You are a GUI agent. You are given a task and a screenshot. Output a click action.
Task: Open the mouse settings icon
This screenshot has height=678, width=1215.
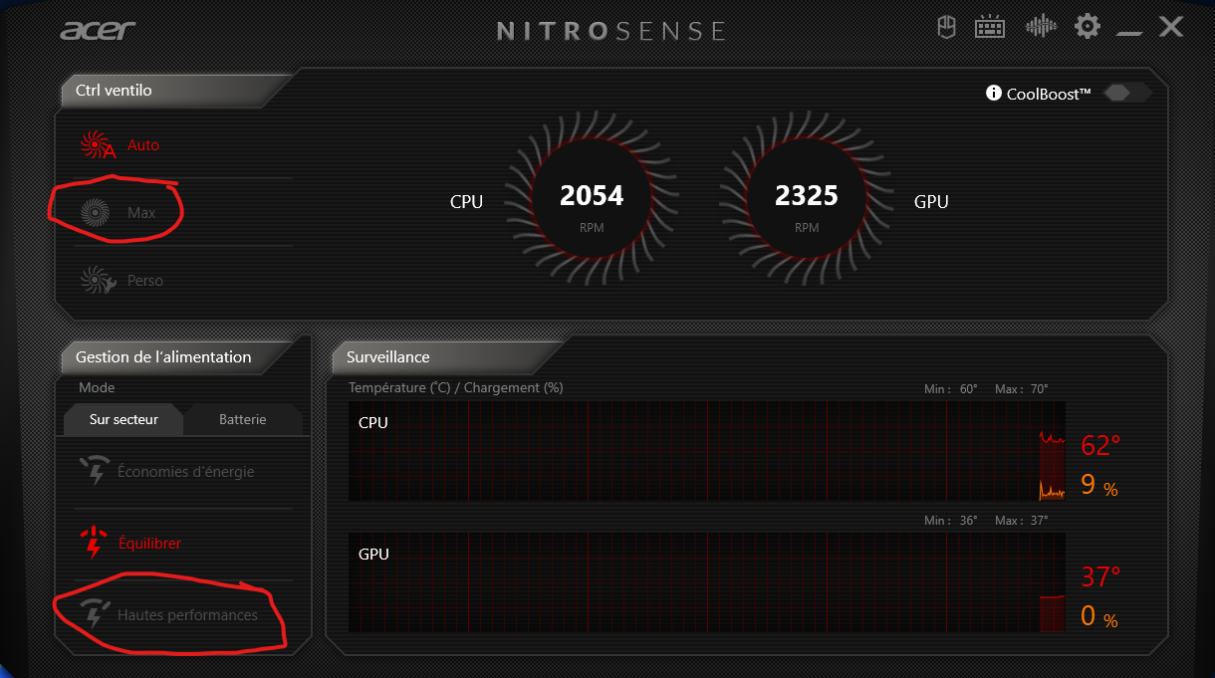click(947, 27)
